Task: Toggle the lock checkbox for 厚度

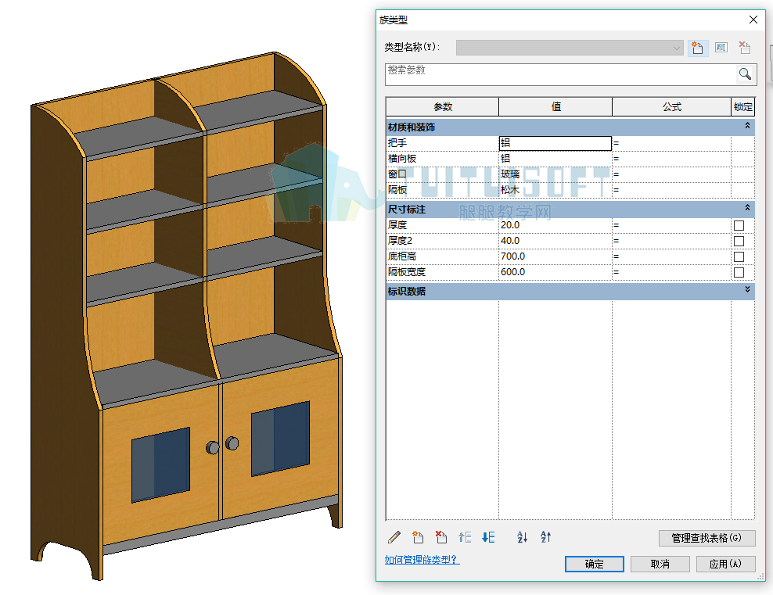Action: tap(739, 226)
